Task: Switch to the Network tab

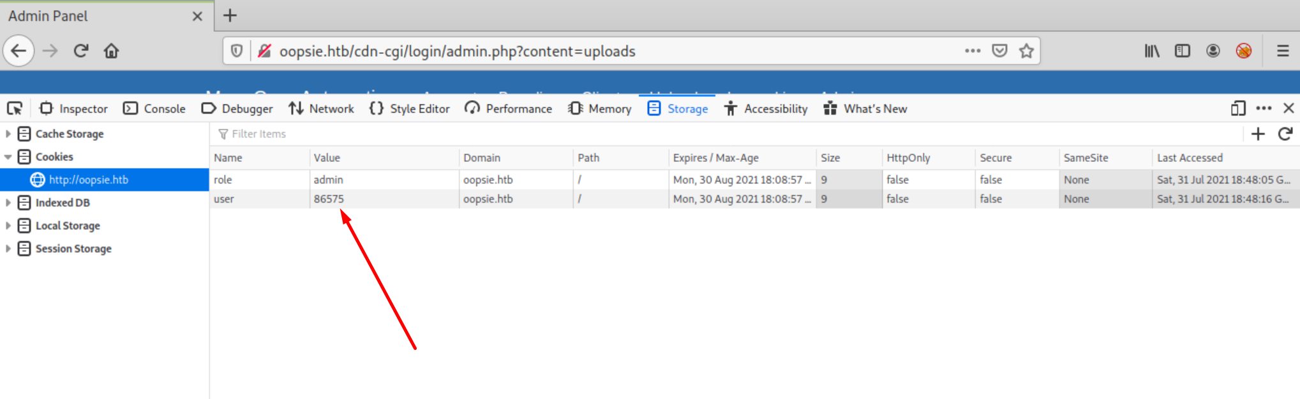Action: pos(321,109)
